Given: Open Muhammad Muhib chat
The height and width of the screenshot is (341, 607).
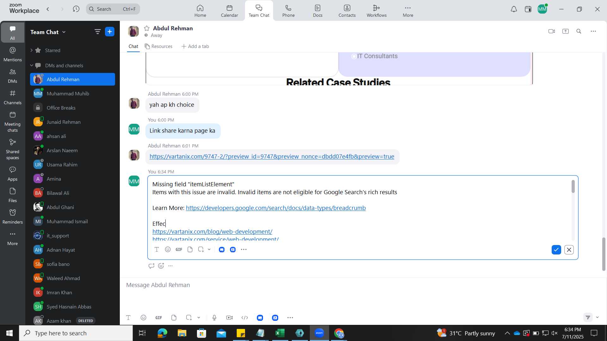Looking at the screenshot, I should (72, 93).
